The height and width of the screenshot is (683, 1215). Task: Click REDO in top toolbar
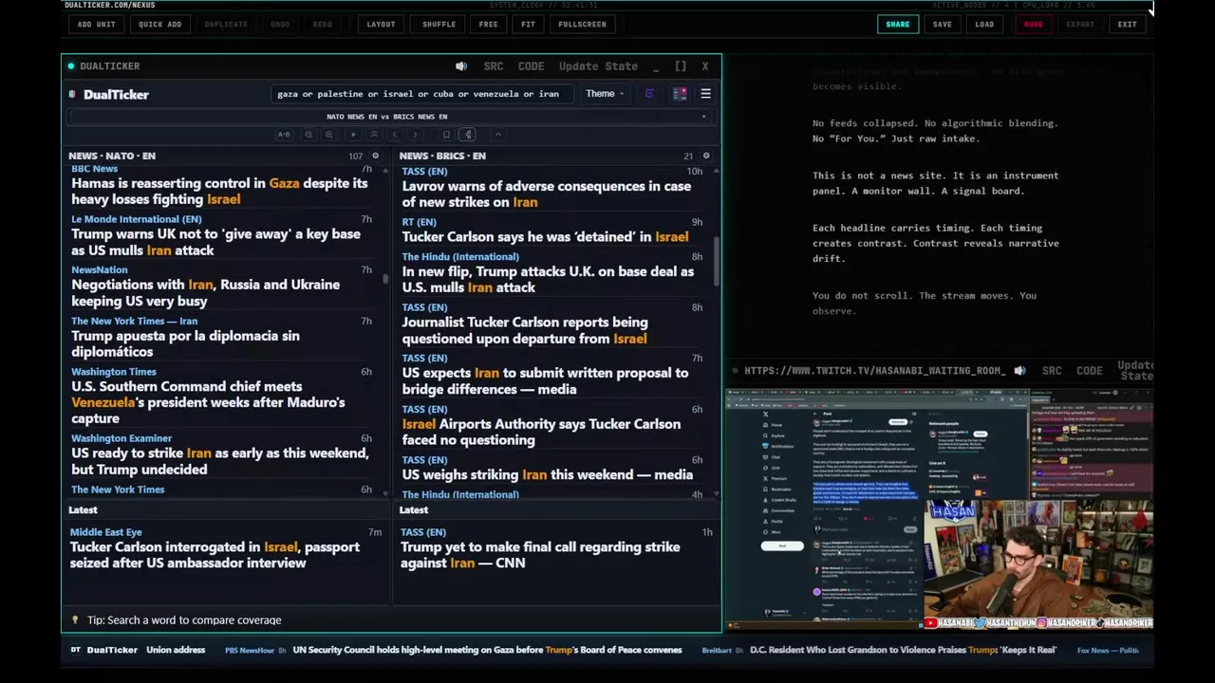click(323, 24)
